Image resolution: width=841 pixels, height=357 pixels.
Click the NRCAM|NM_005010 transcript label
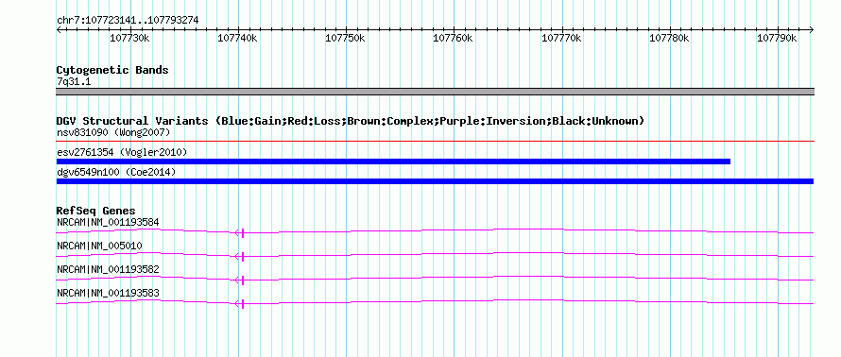99,246
